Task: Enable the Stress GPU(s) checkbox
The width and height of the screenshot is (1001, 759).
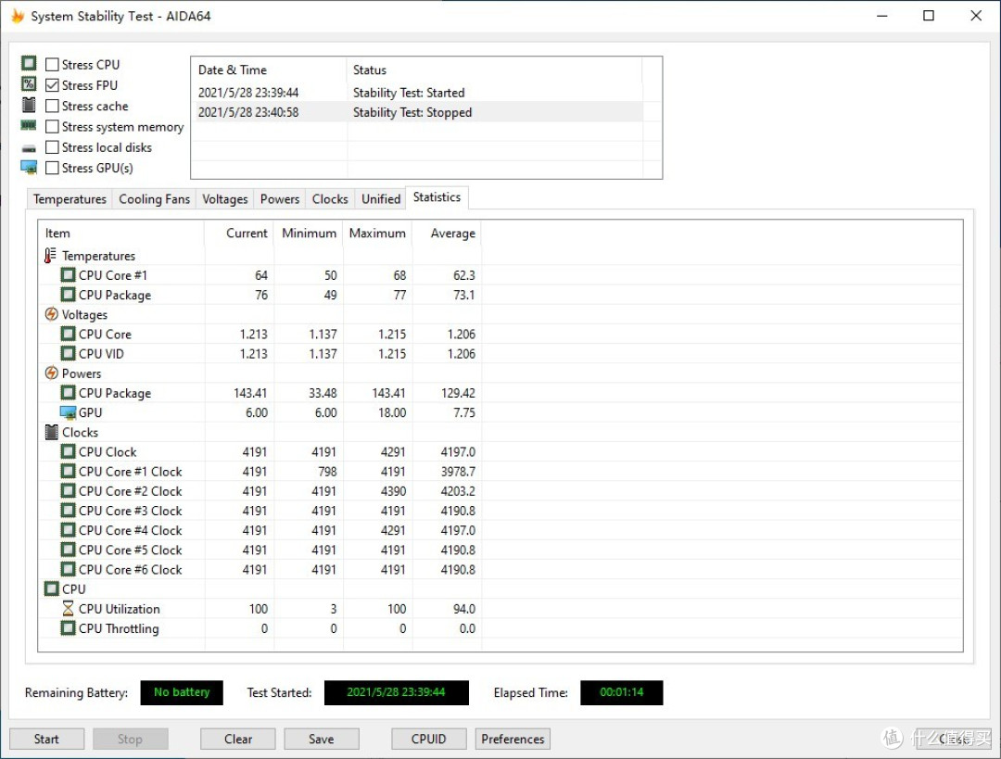Action: [x=52, y=168]
